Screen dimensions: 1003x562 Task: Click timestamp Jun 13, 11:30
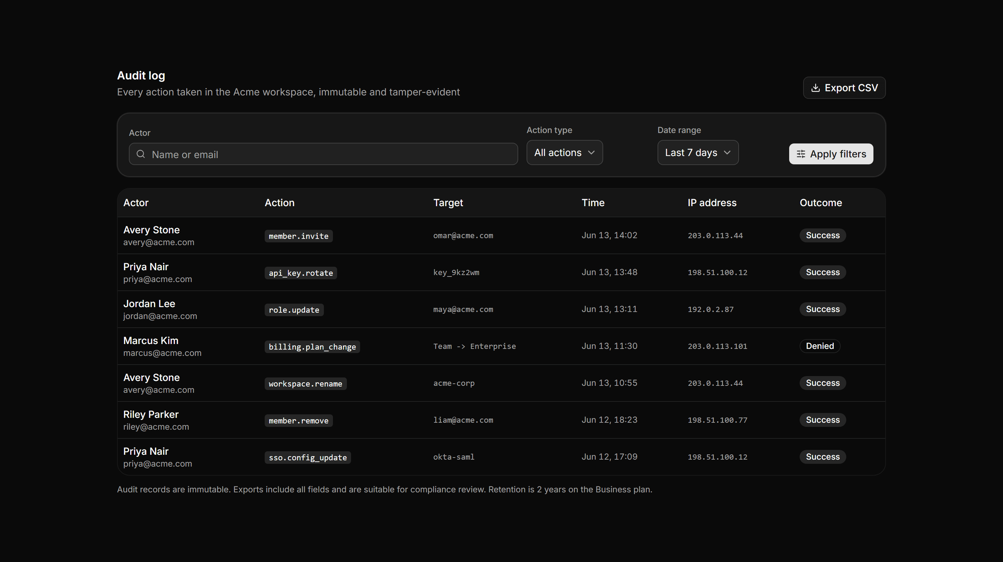(609, 346)
